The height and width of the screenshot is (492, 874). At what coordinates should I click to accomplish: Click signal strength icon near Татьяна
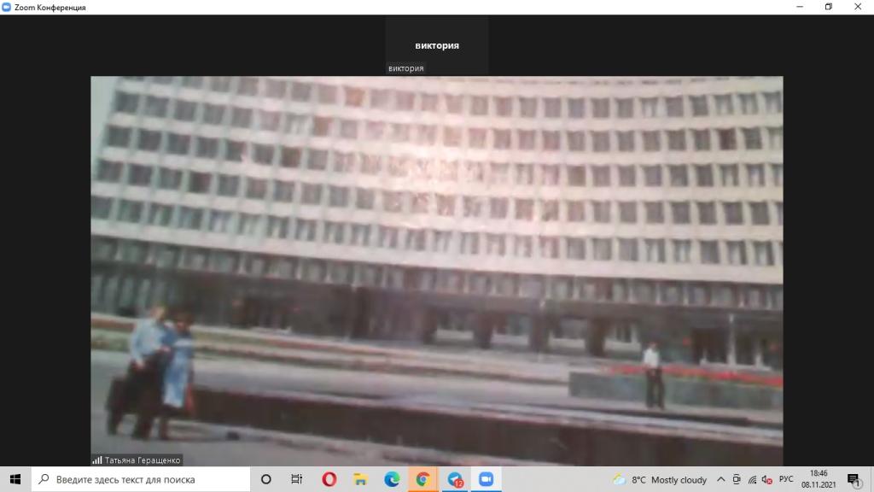pos(97,460)
